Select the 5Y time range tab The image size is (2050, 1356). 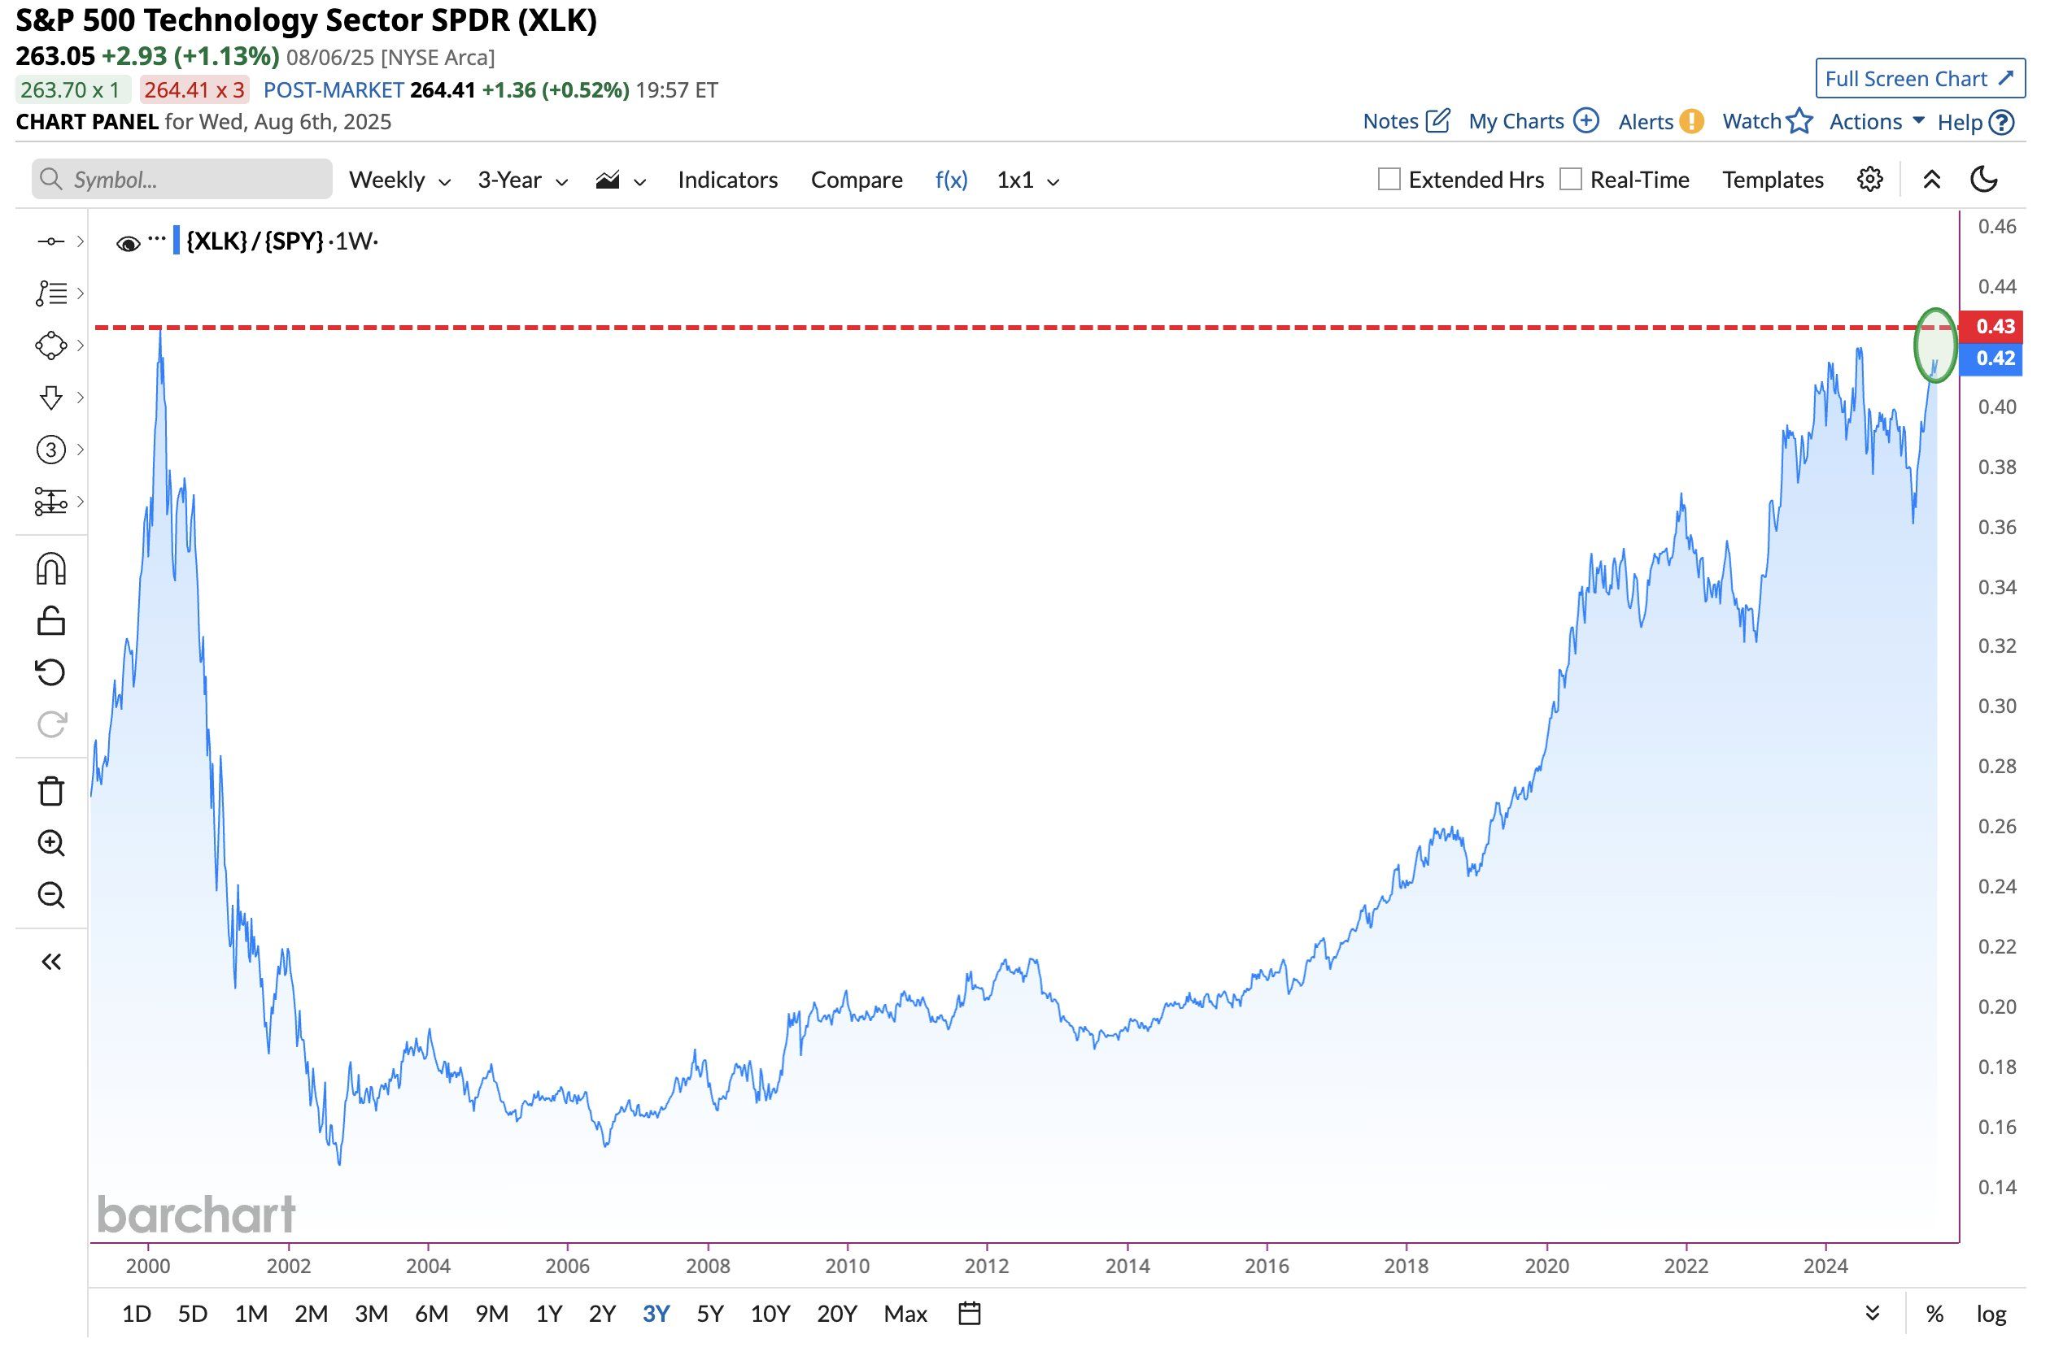[x=709, y=1314]
